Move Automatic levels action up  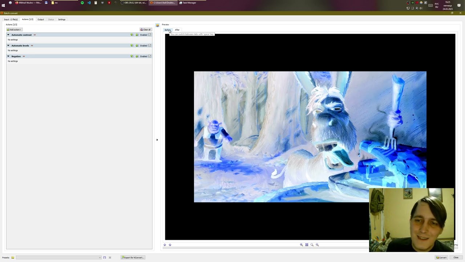pos(132,45)
